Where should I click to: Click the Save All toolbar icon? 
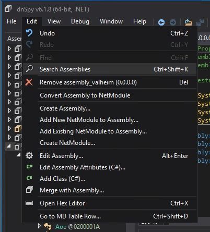coord(200,22)
